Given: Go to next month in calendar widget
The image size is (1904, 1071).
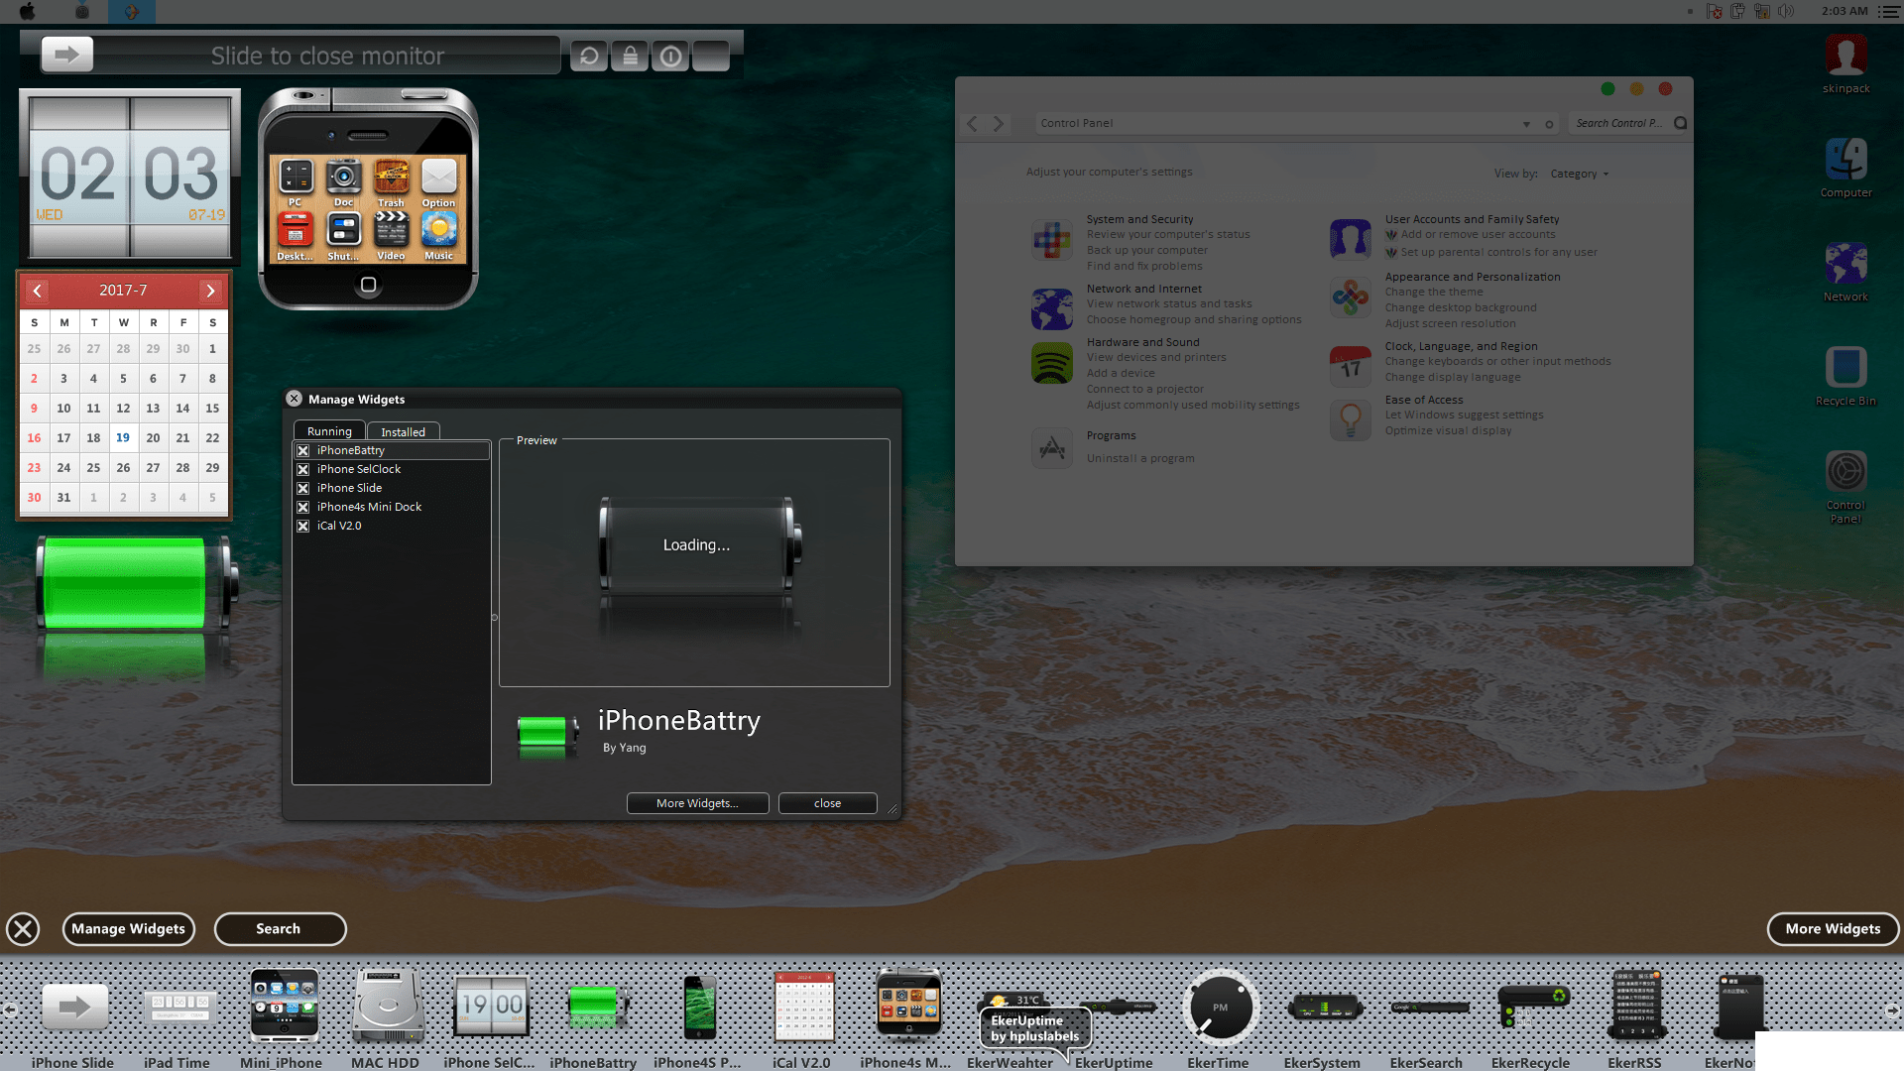Looking at the screenshot, I should [210, 291].
